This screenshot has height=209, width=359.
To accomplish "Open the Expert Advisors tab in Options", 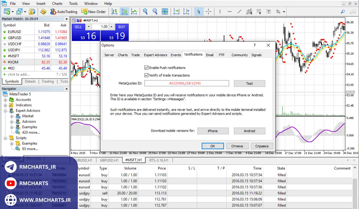I will (155, 55).
